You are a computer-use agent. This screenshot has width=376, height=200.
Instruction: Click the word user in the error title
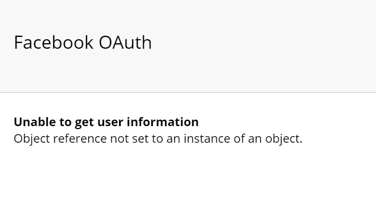point(110,122)
